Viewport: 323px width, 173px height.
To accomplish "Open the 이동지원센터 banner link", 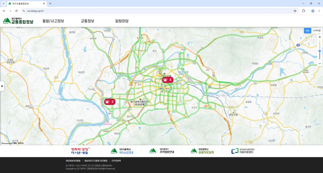I will [243, 151].
